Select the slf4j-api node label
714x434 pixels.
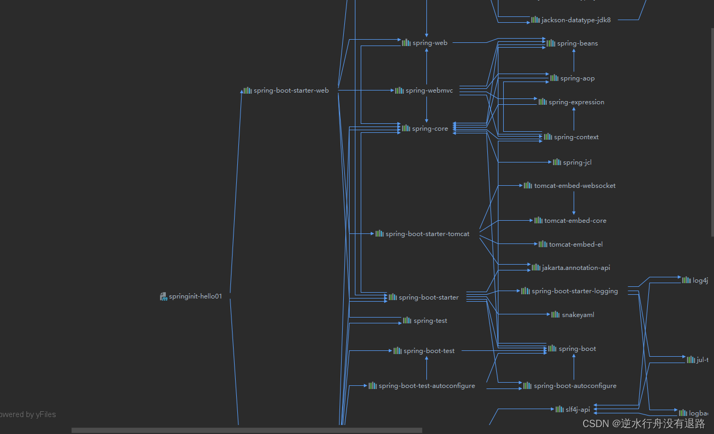pos(578,410)
